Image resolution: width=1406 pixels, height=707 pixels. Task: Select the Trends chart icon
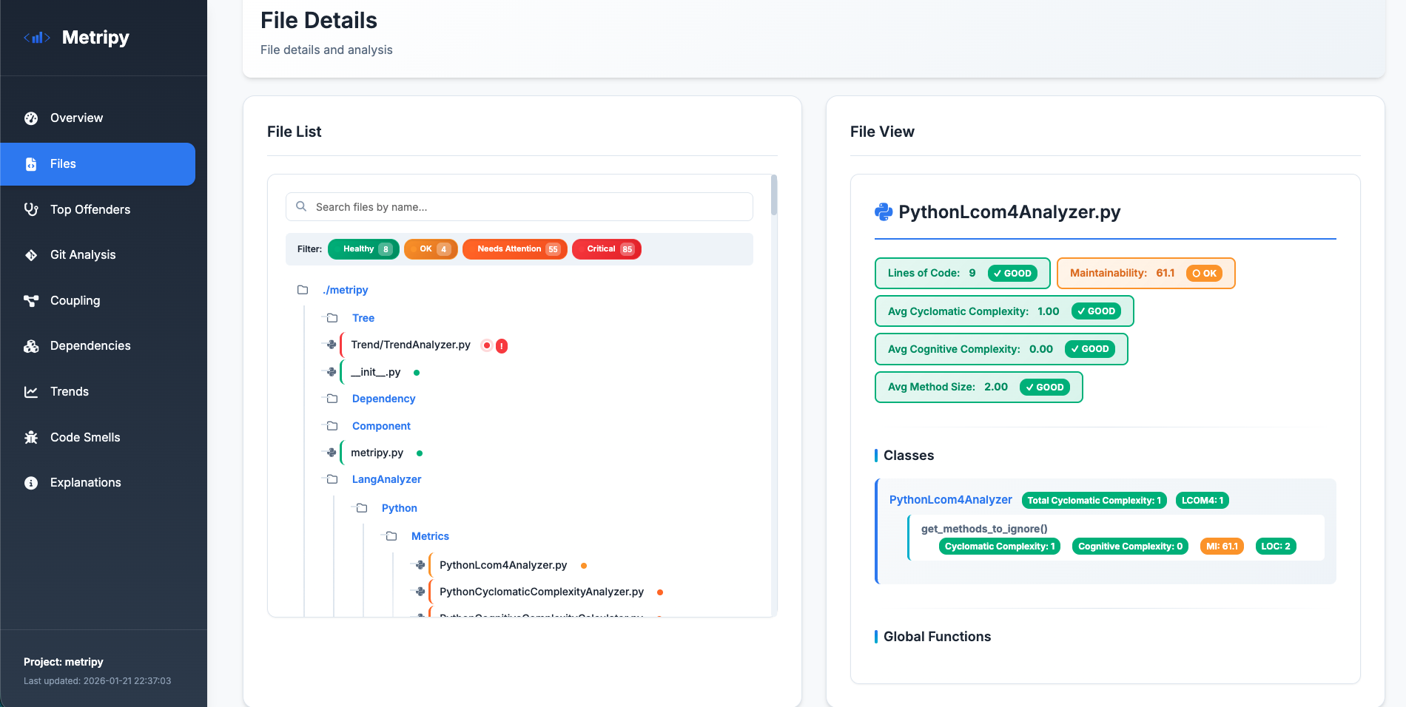30,391
